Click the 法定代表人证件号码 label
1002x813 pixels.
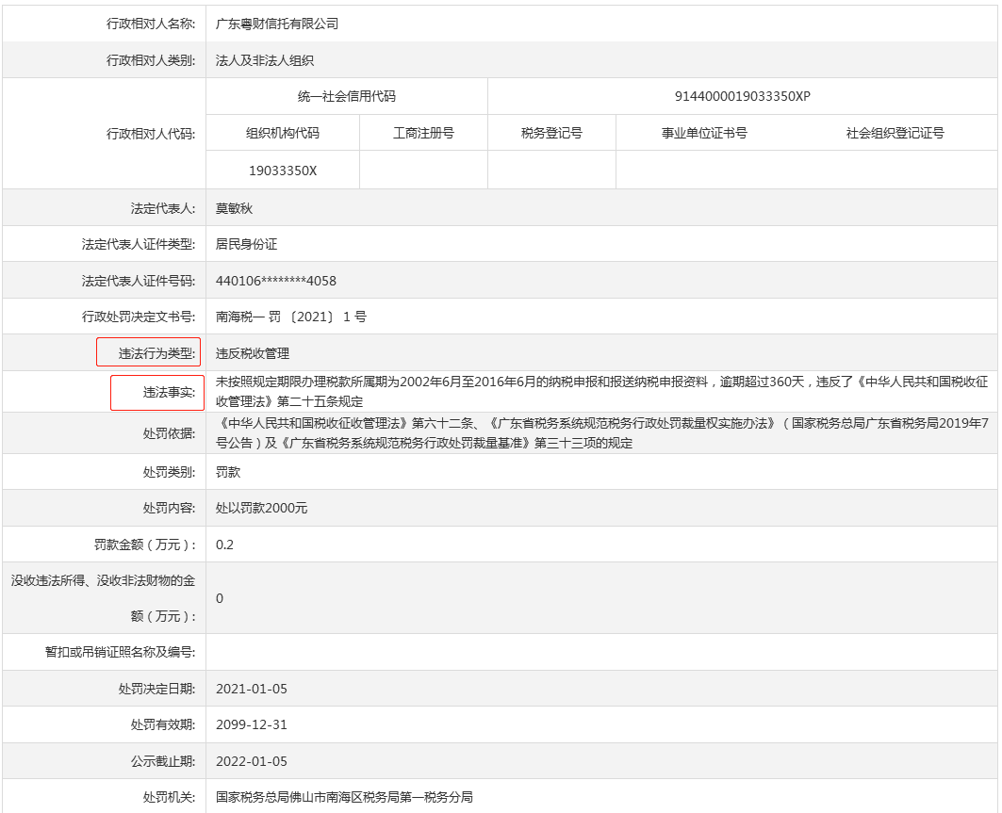click(x=139, y=281)
